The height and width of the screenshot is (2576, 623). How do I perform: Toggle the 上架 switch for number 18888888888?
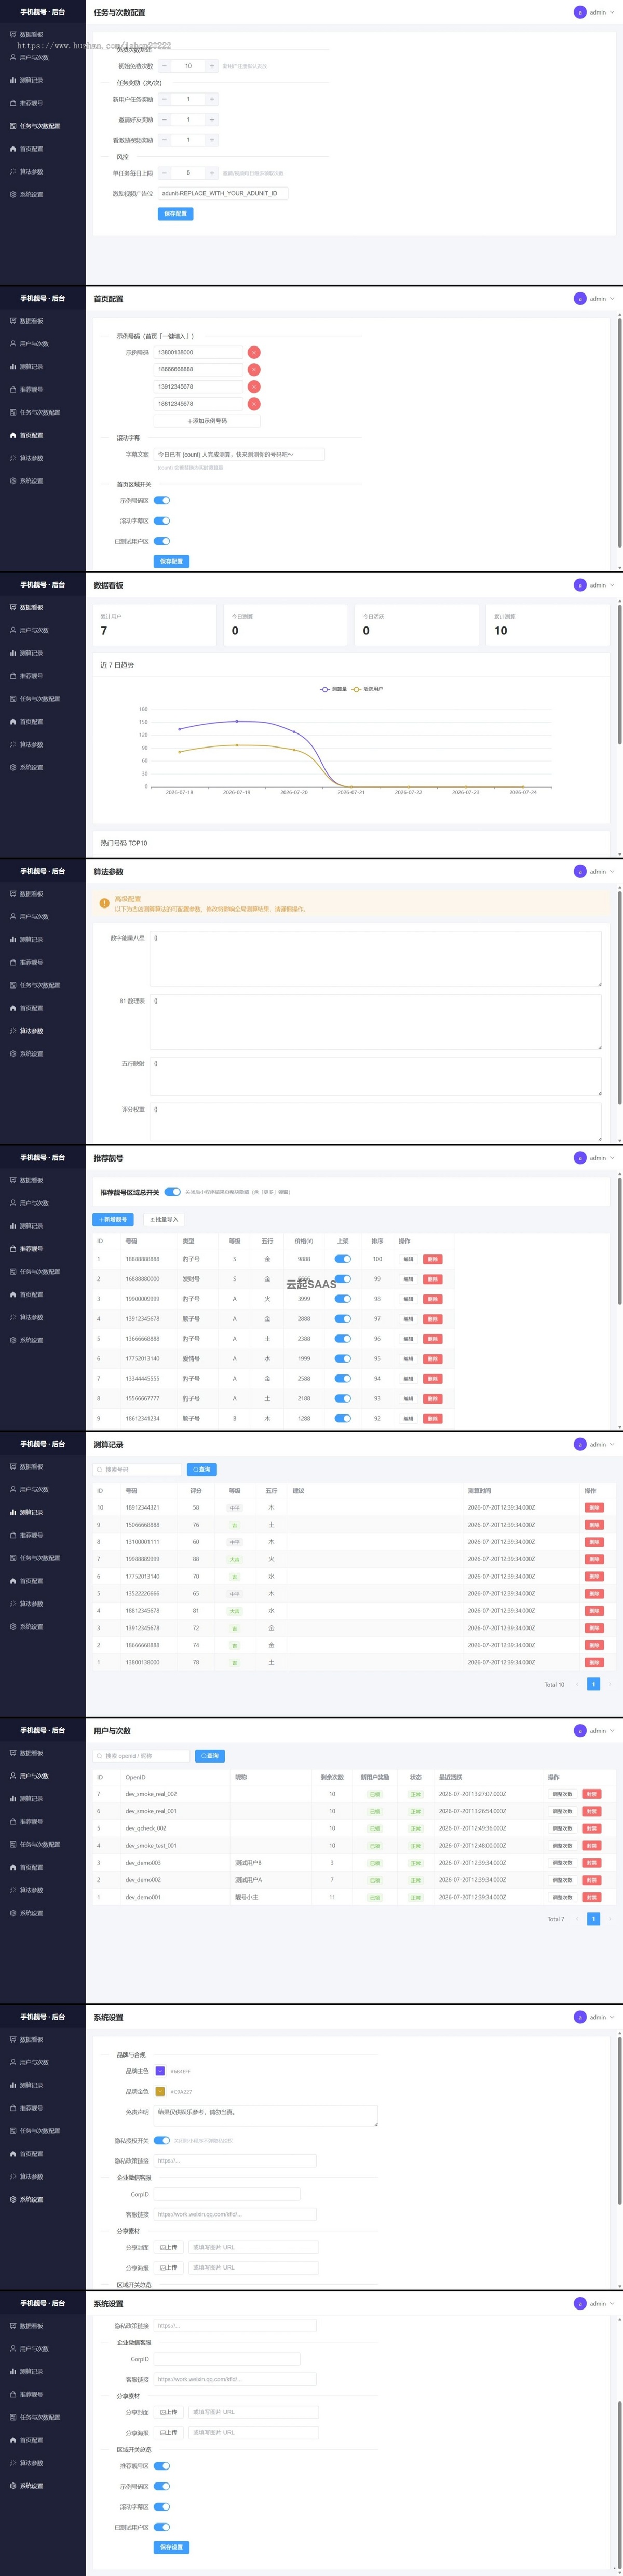point(343,1259)
